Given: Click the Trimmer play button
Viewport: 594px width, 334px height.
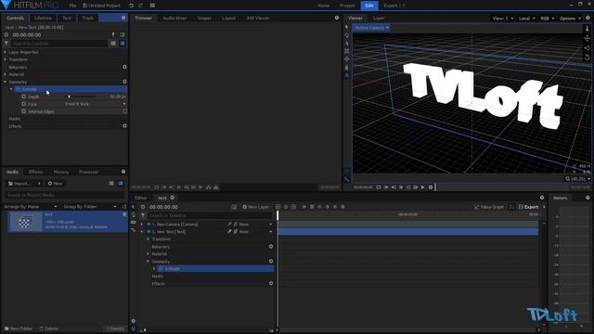Looking at the screenshot, I should [x=200, y=187].
